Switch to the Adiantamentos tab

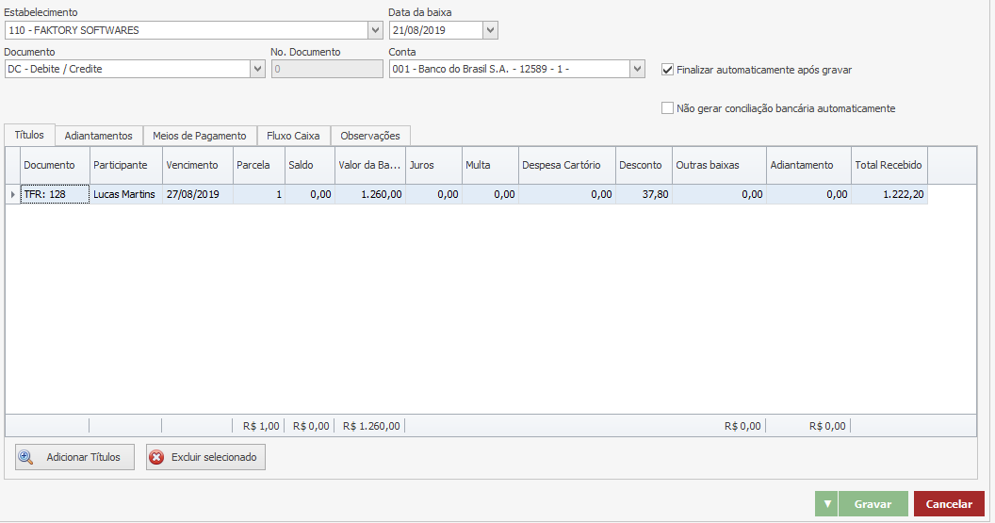99,136
